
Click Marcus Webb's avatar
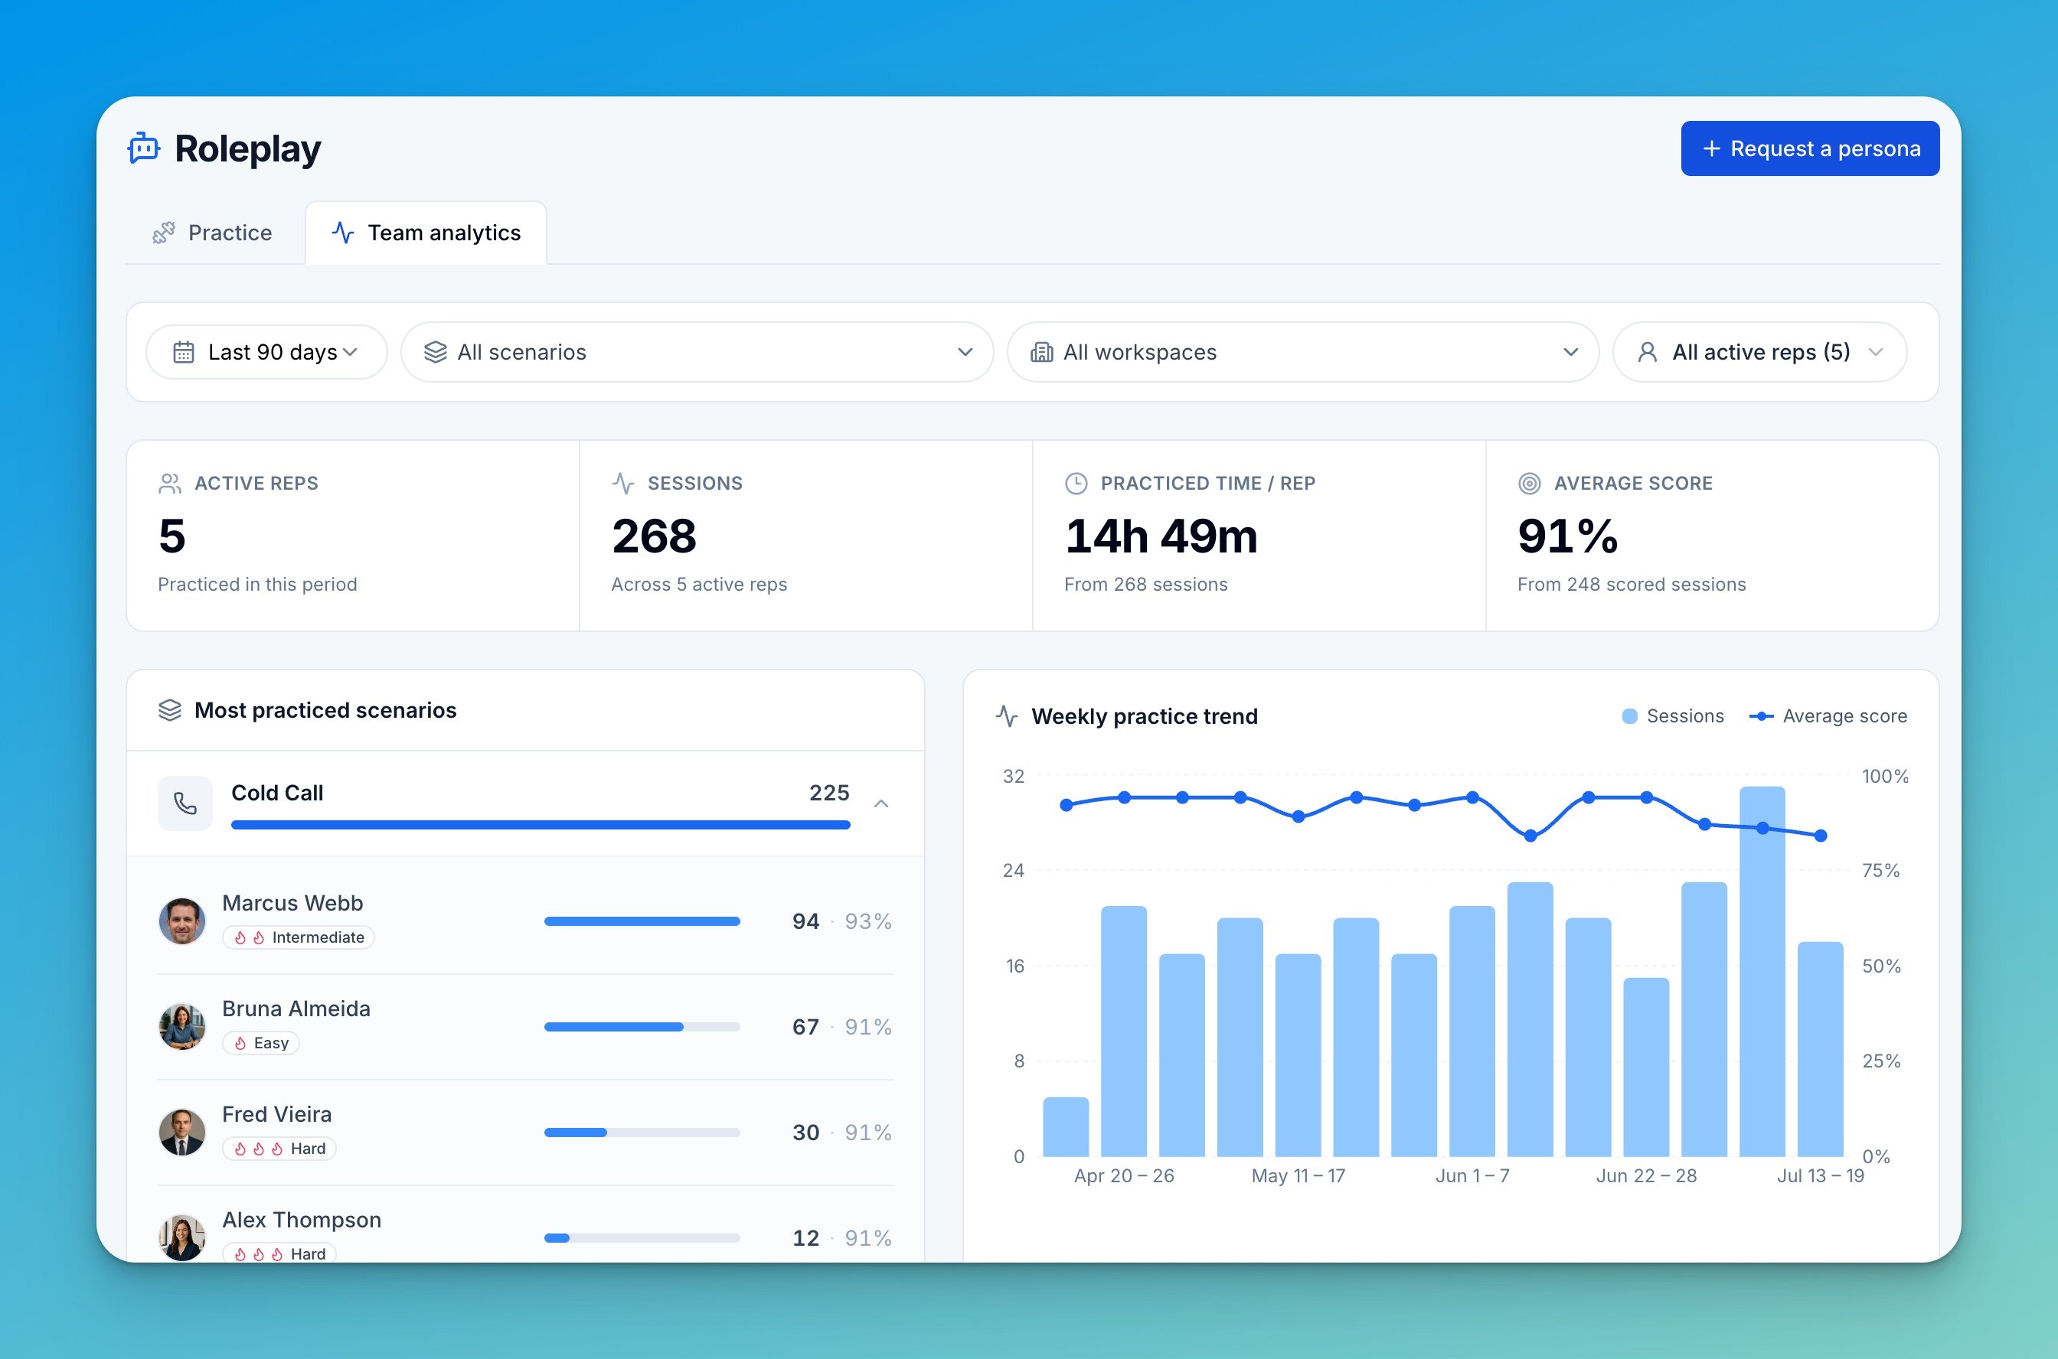tap(182, 921)
